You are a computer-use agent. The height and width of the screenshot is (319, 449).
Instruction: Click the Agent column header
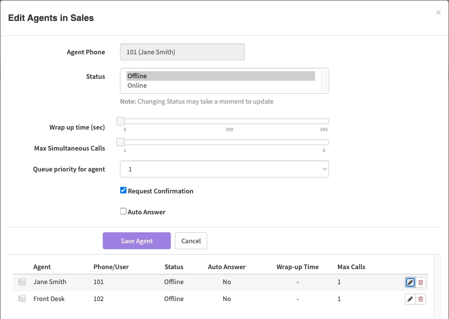[42, 267]
